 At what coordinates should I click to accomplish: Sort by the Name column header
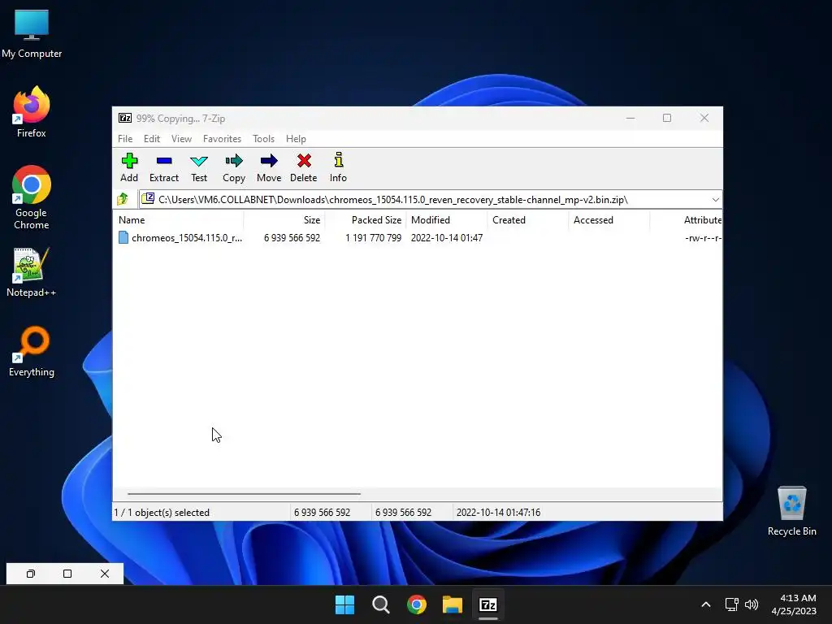(178, 219)
